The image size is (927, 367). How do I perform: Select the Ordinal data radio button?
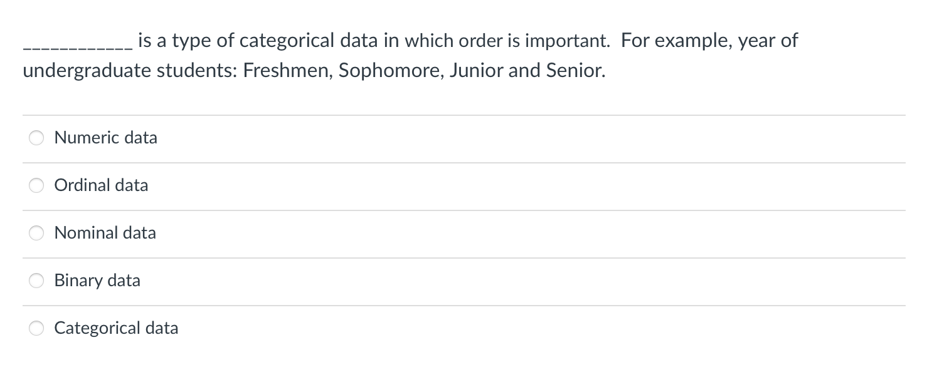tap(36, 185)
